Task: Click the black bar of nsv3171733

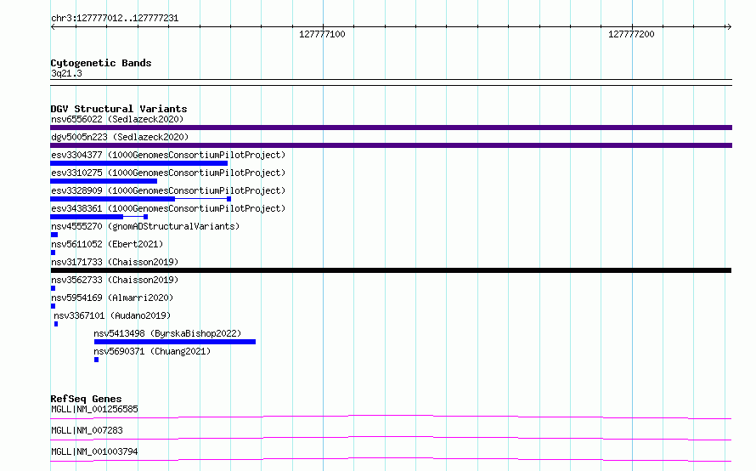Action: pyautogui.click(x=391, y=270)
